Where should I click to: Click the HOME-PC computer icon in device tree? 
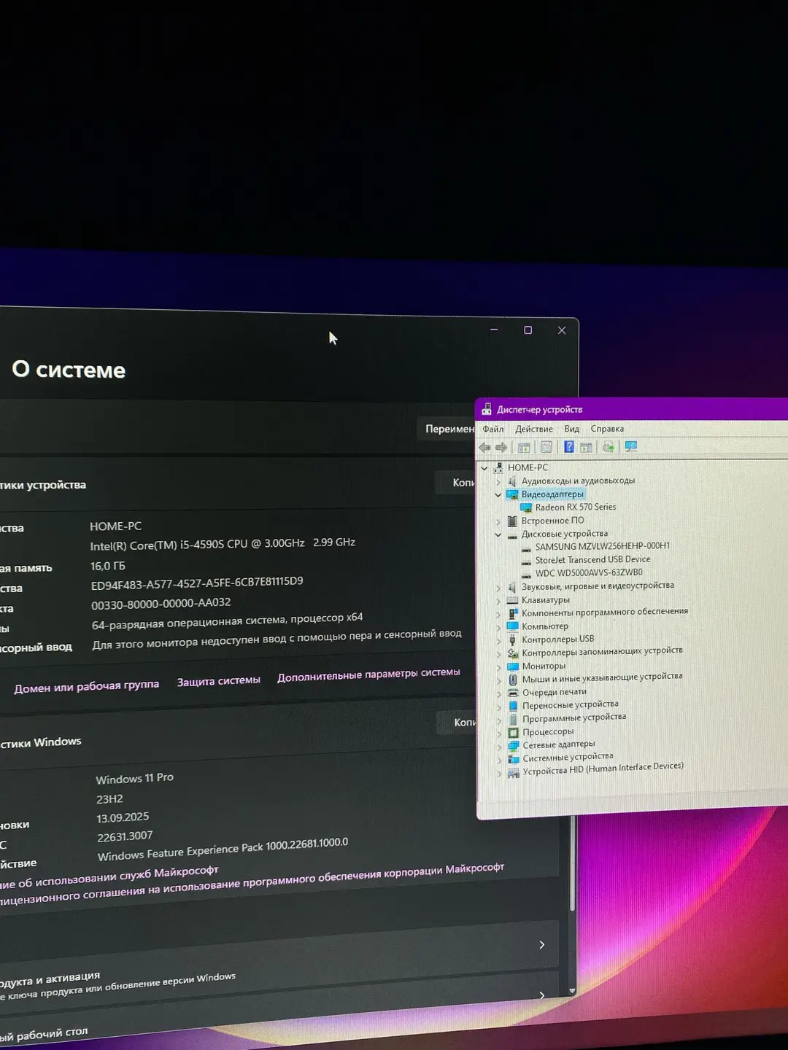click(x=499, y=467)
